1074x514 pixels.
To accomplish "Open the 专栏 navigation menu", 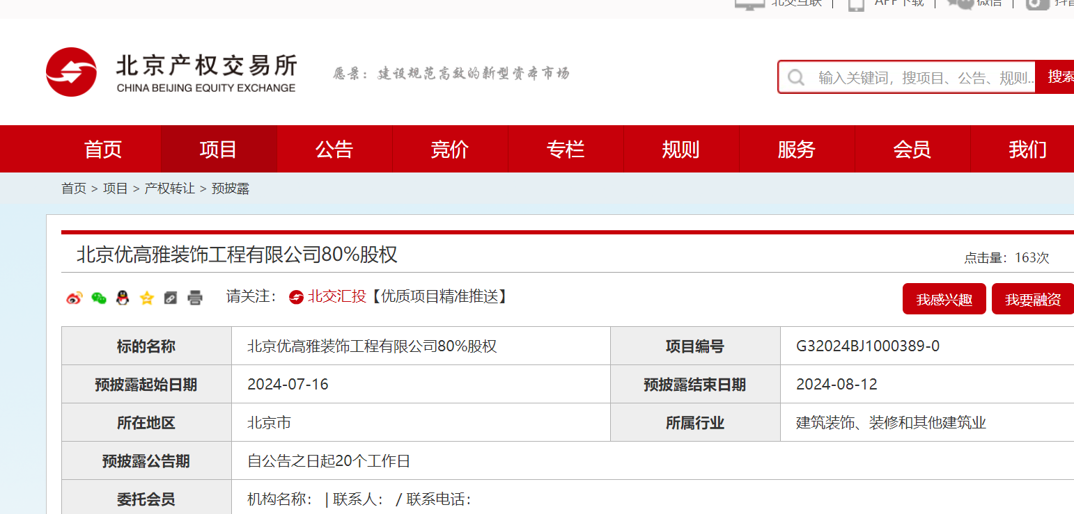I will [x=566, y=149].
